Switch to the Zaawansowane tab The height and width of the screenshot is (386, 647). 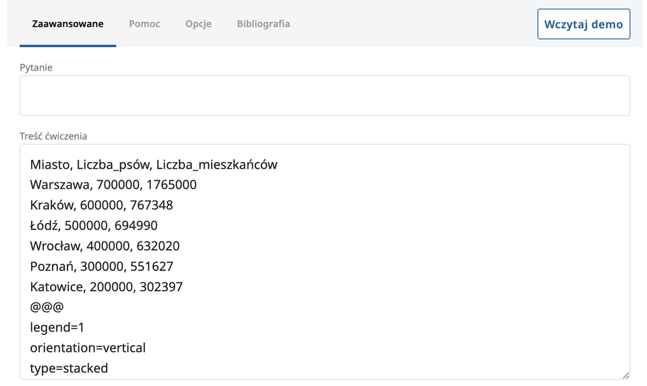tap(67, 24)
